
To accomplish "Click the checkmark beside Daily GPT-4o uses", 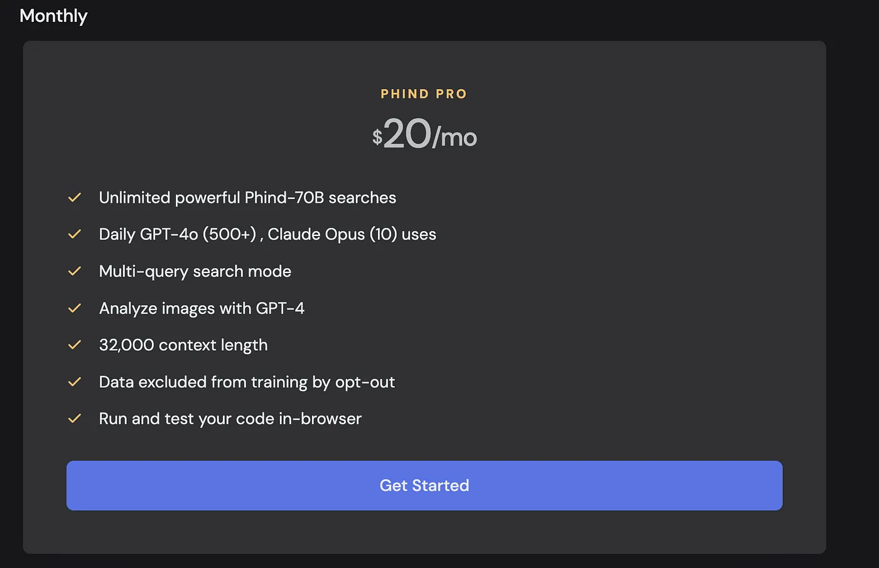I will (75, 234).
